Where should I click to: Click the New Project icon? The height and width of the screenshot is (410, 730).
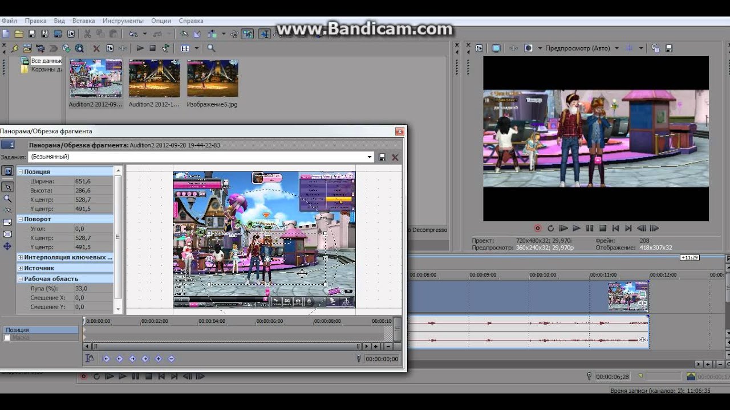[6, 34]
